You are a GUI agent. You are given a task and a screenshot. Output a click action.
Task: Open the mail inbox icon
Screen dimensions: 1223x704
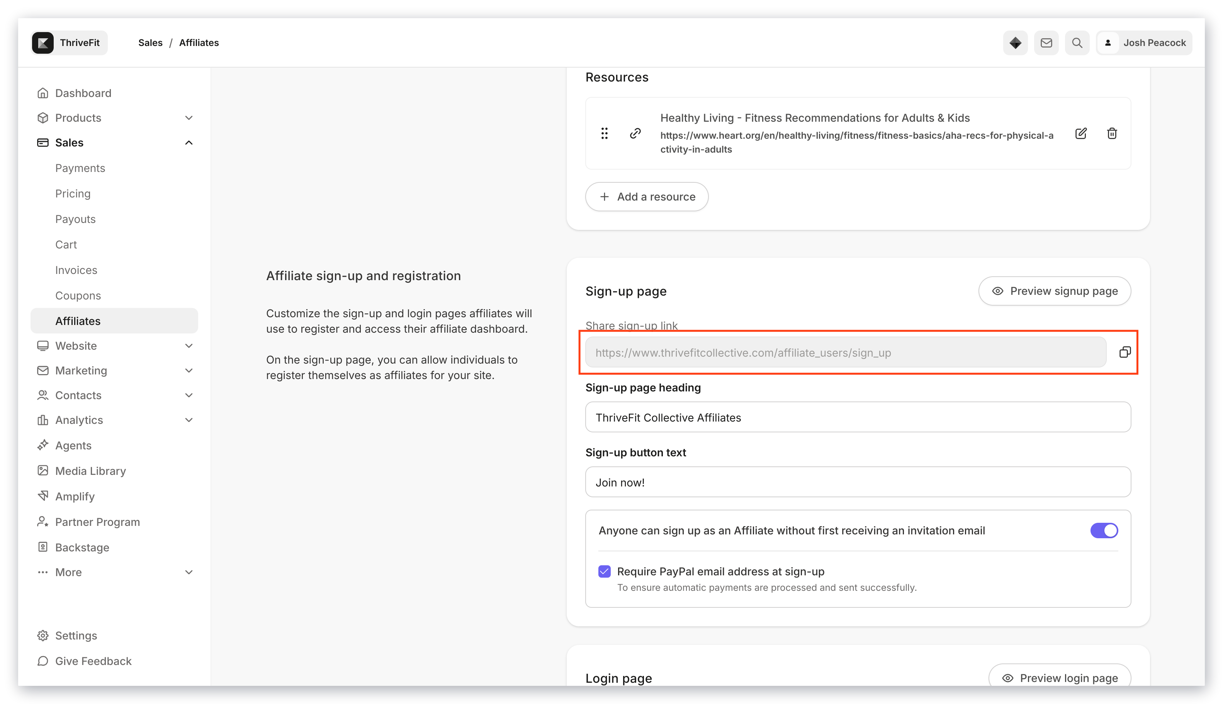pyautogui.click(x=1046, y=43)
